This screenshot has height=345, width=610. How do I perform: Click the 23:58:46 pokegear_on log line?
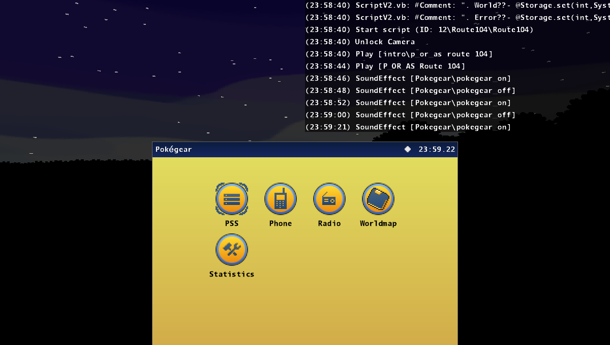coord(408,78)
